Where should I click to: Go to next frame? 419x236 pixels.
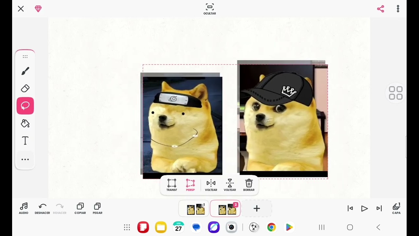pyautogui.click(x=379, y=208)
